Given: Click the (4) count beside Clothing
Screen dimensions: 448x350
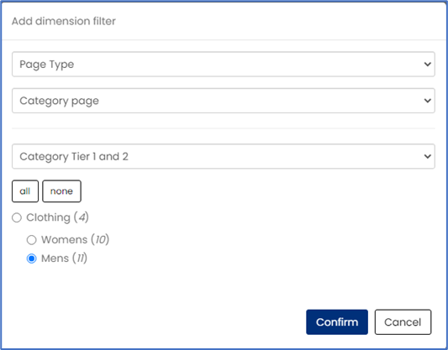Looking at the screenshot, I should click(x=82, y=217).
